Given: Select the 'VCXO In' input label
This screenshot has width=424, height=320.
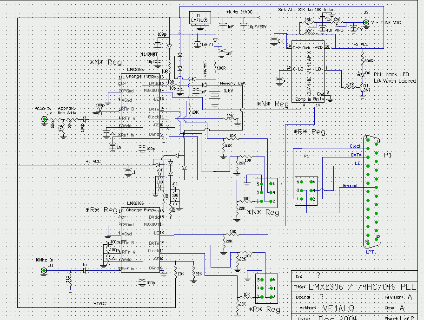Looking at the screenshot, I should pyautogui.click(x=43, y=109).
